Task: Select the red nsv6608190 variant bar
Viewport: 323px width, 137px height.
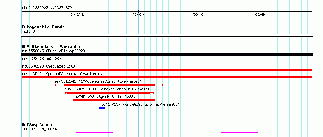Action: pyautogui.click(x=167, y=70)
